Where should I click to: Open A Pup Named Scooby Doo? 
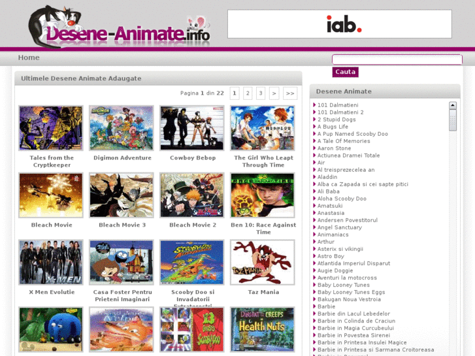click(x=353, y=134)
